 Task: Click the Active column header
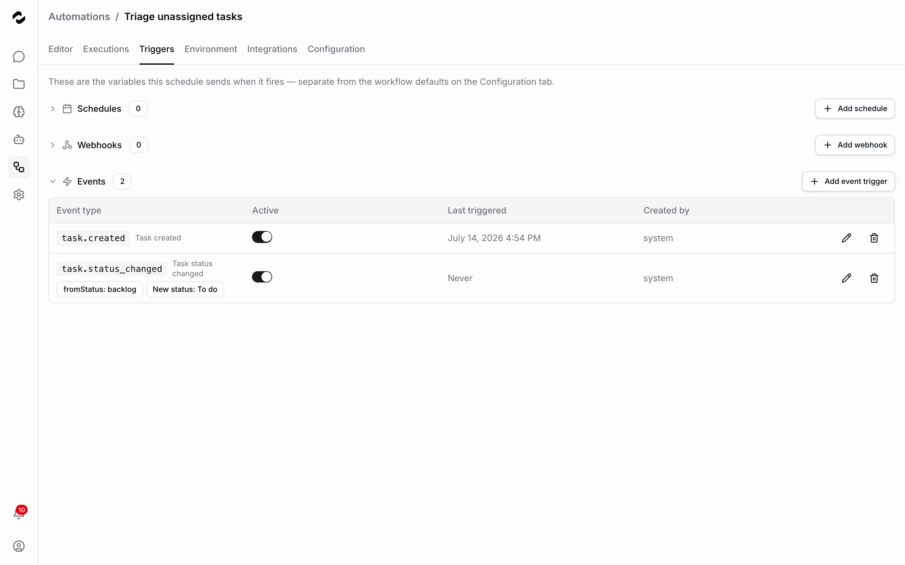click(x=266, y=210)
